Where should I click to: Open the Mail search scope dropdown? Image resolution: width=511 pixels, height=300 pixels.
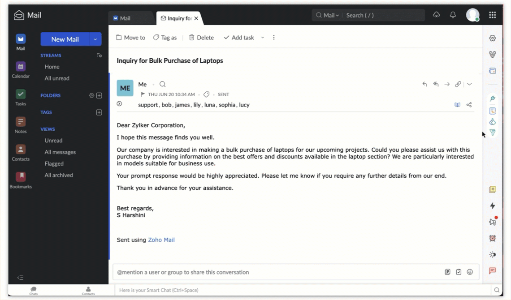pos(331,15)
